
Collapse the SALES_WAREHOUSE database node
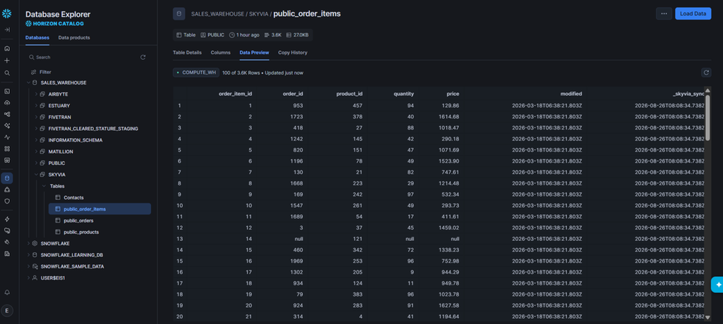28,83
